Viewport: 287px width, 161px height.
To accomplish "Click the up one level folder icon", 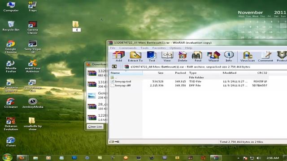I will [x=114, y=67].
